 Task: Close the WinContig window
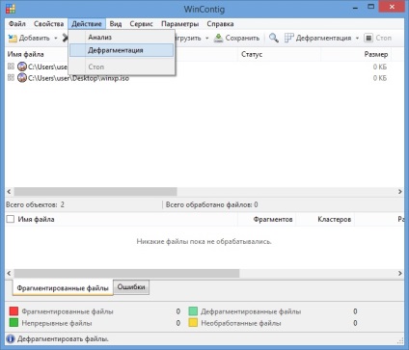click(x=392, y=7)
